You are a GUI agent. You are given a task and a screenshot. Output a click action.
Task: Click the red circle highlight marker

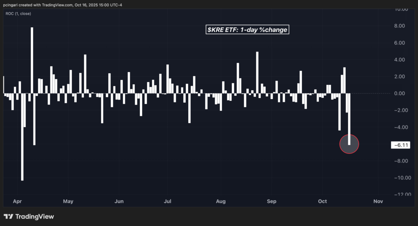(349, 144)
